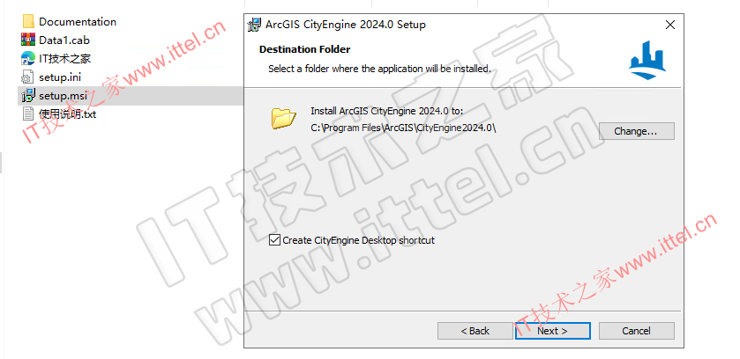Click the setup.ini file icon
The width and height of the screenshot is (740, 359).
pos(28,77)
